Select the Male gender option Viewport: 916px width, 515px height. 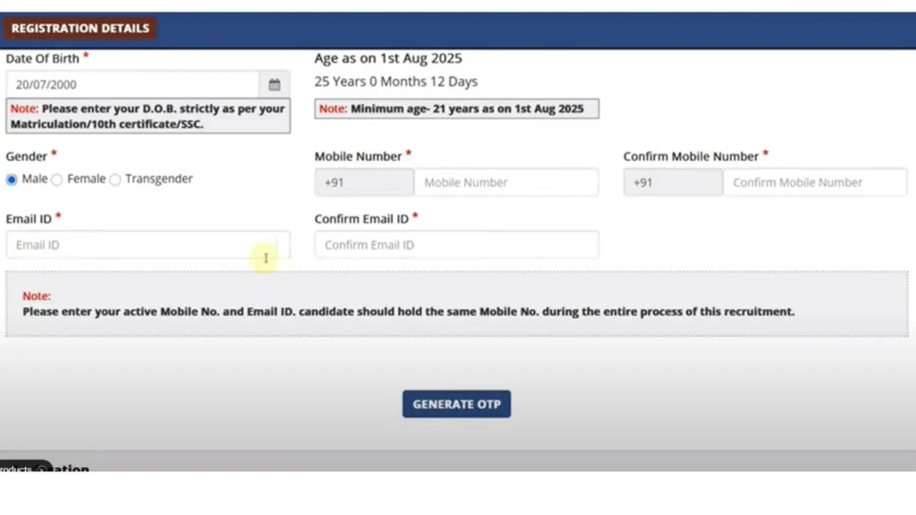[12, 180]
